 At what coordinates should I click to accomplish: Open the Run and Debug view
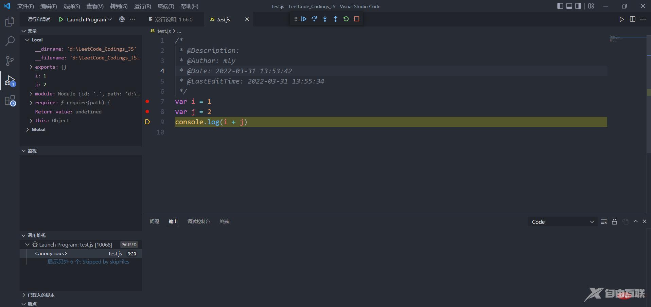(10, 81)
